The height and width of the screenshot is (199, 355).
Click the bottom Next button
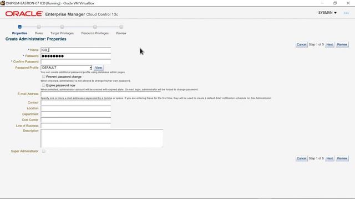329,159
